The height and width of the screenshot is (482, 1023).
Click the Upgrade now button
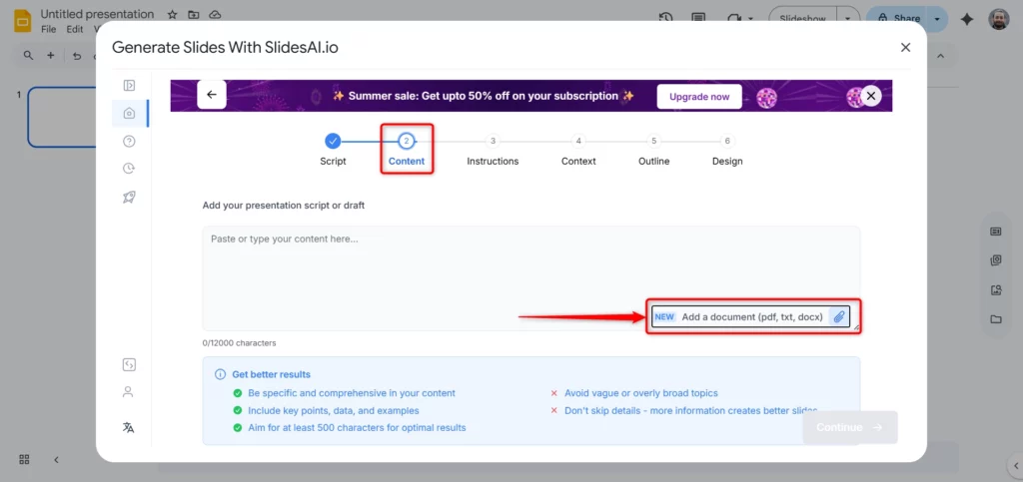pos(699,97)
